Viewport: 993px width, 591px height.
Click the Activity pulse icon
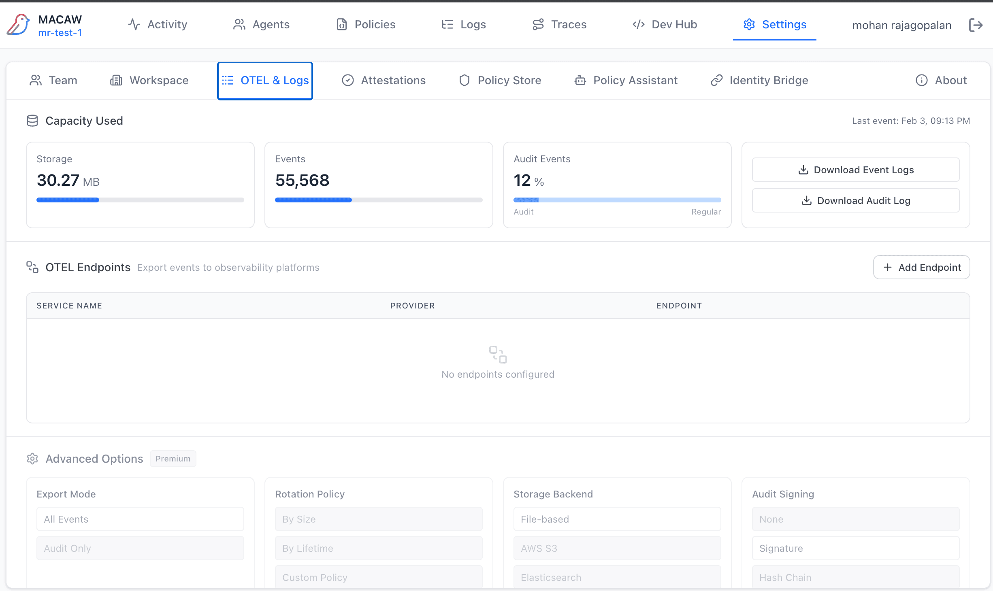coord(134,25)
